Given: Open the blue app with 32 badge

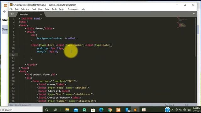Looking at the screenshot, I should [128, 110].
